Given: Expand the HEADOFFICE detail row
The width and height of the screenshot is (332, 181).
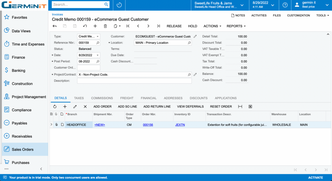Looking at the screenshot, I should 51,125.
